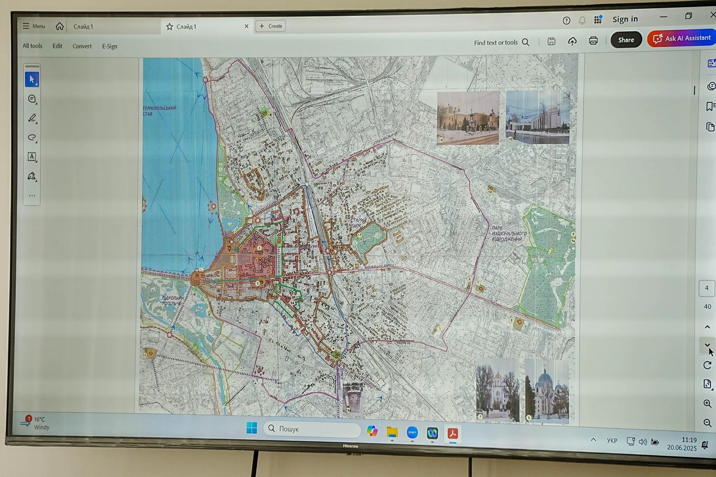Open the apps grid icon
Screen dimensions: 716x477
598,20
